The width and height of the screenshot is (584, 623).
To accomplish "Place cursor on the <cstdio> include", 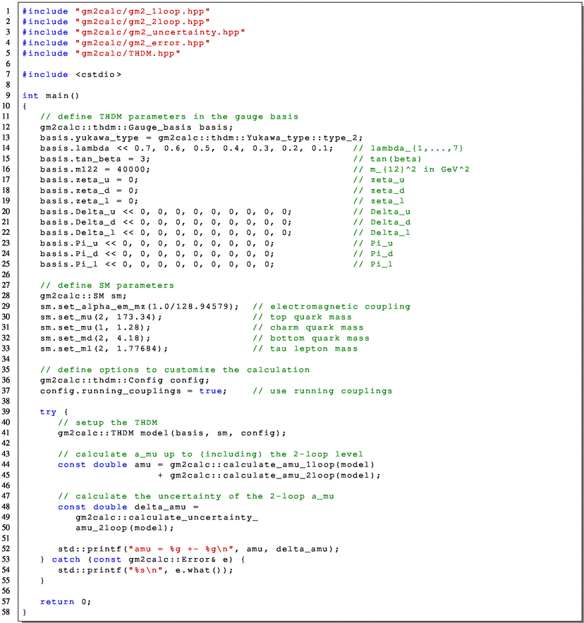I will click(x=99, y=74).
